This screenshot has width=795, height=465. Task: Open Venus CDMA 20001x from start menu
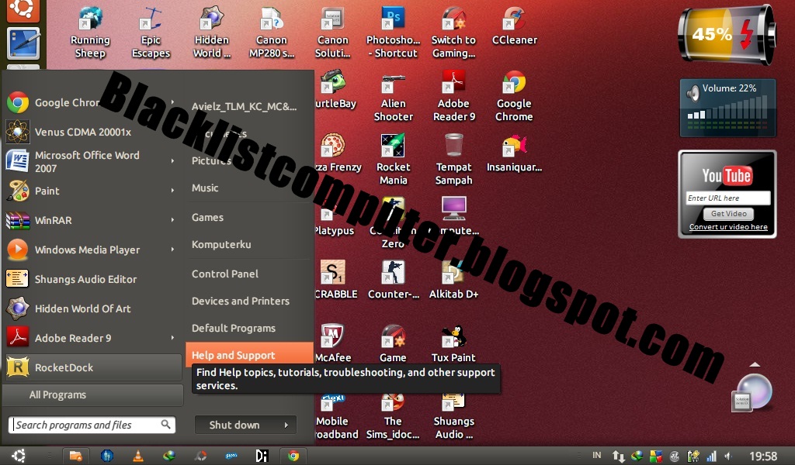coord(92,132)
